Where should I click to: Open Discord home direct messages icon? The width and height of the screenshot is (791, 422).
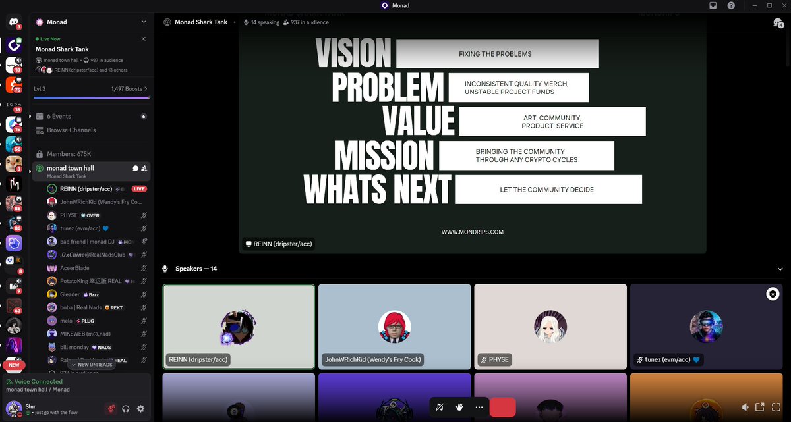tap(14, 22)
